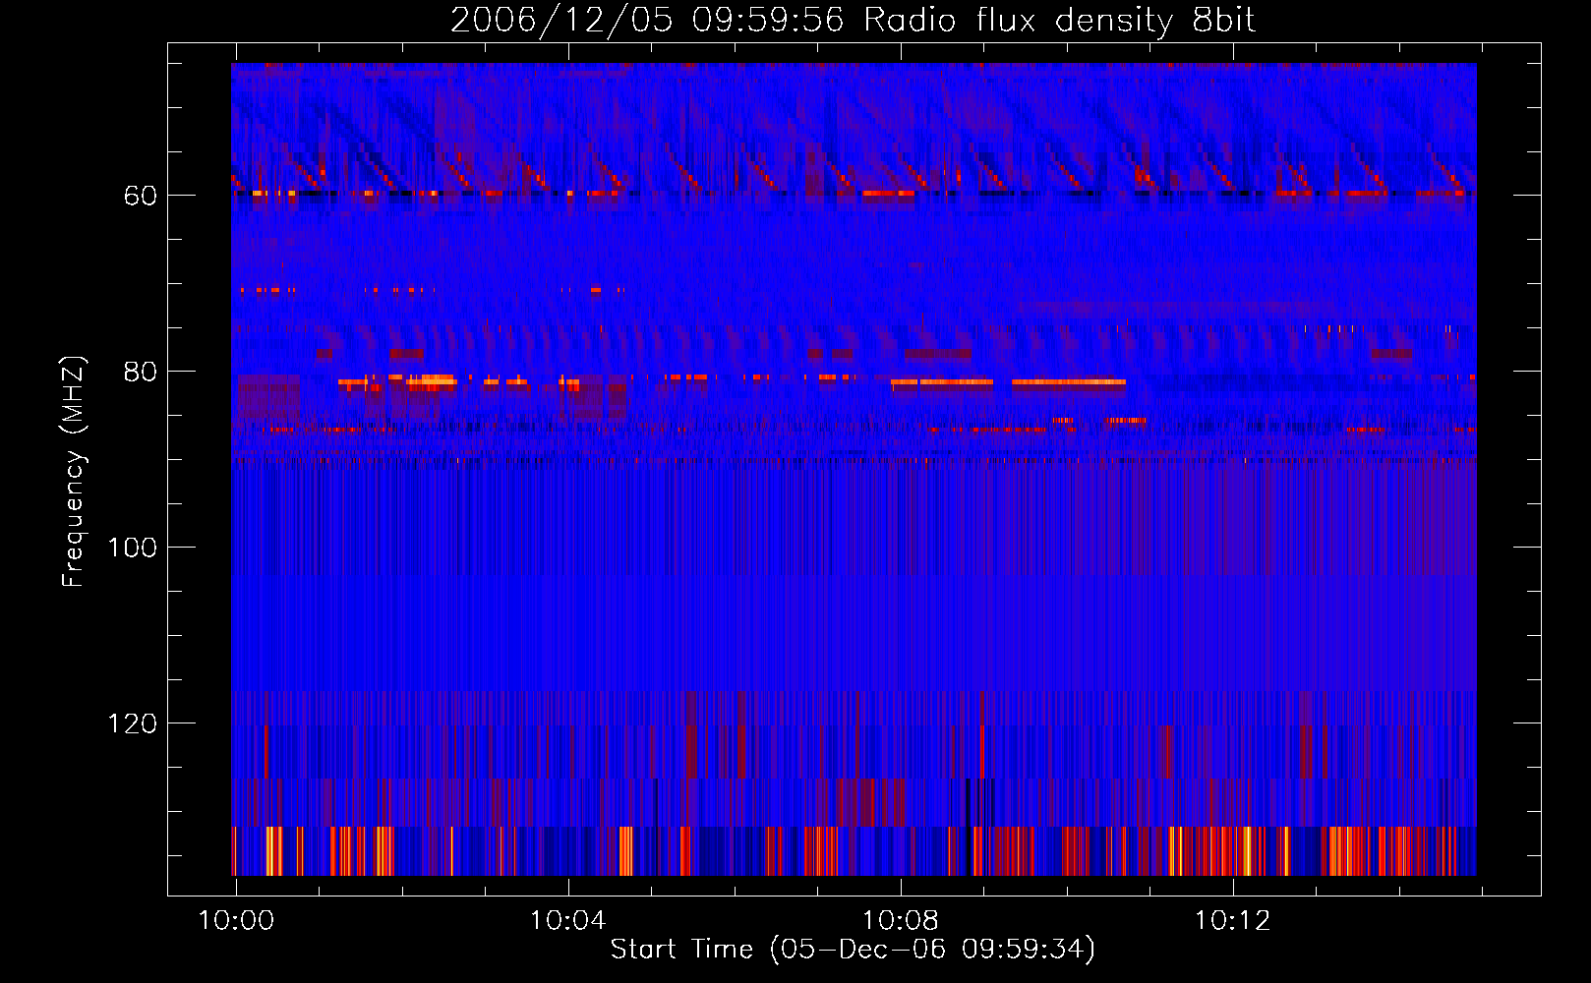
Task: Click the 10:08 time tick label
Action: pos(901,920)
